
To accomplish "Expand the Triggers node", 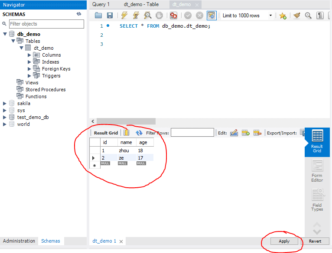I will [29, 76].
